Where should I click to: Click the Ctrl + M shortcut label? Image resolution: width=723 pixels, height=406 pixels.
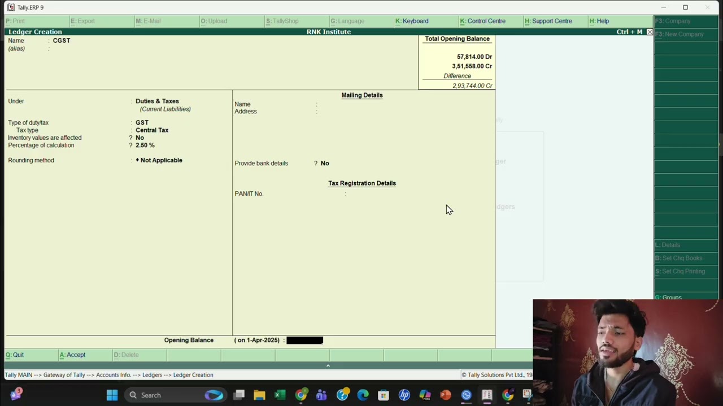[629, 32]
